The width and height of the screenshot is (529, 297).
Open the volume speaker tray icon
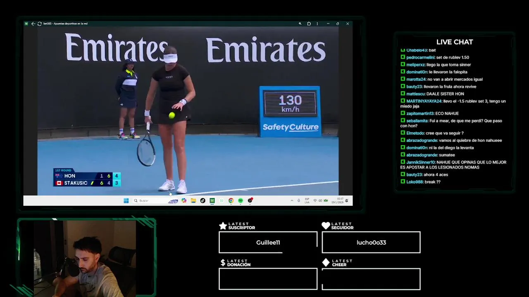[320, 200]
